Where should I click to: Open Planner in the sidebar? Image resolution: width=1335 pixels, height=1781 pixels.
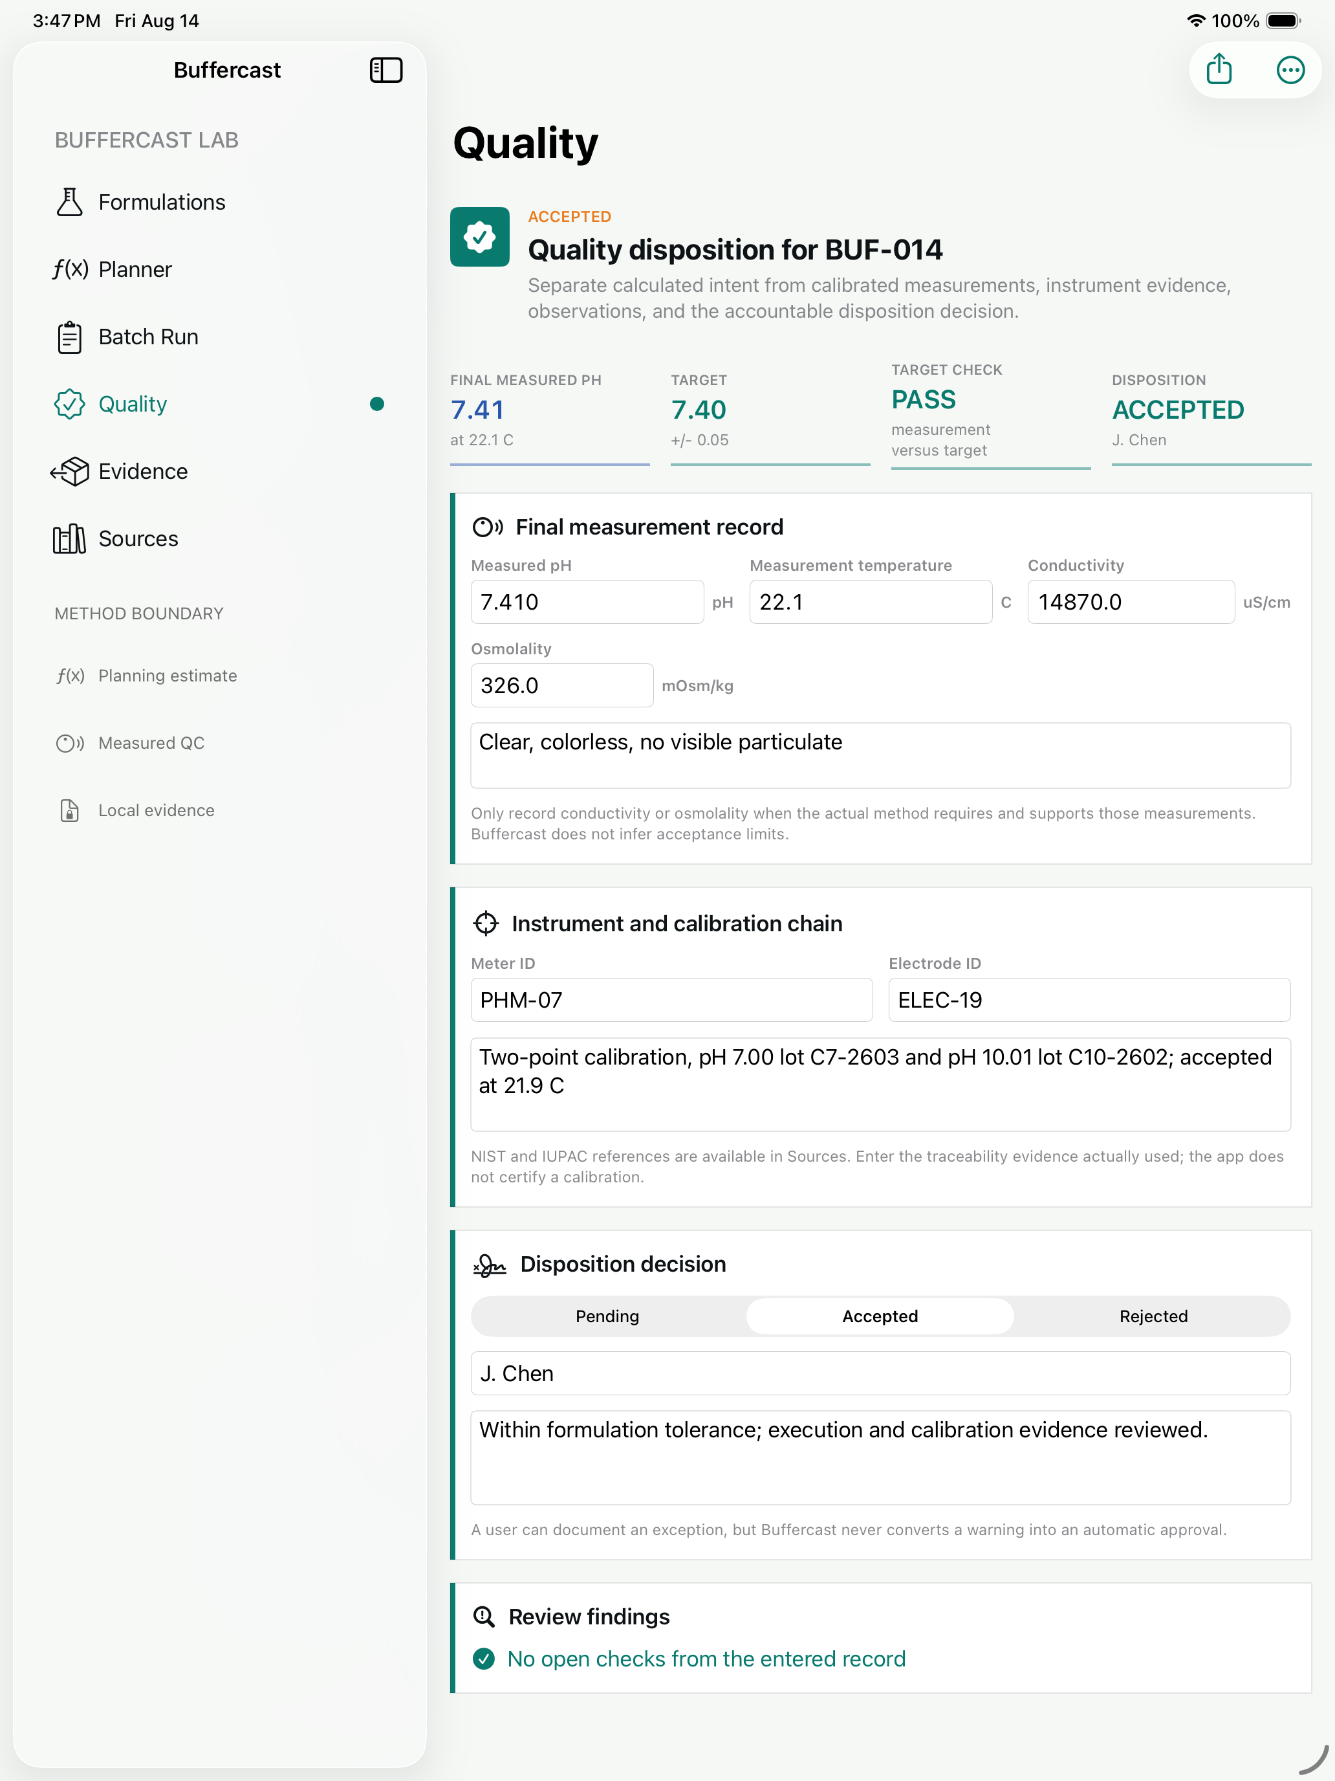click(219, 269)
